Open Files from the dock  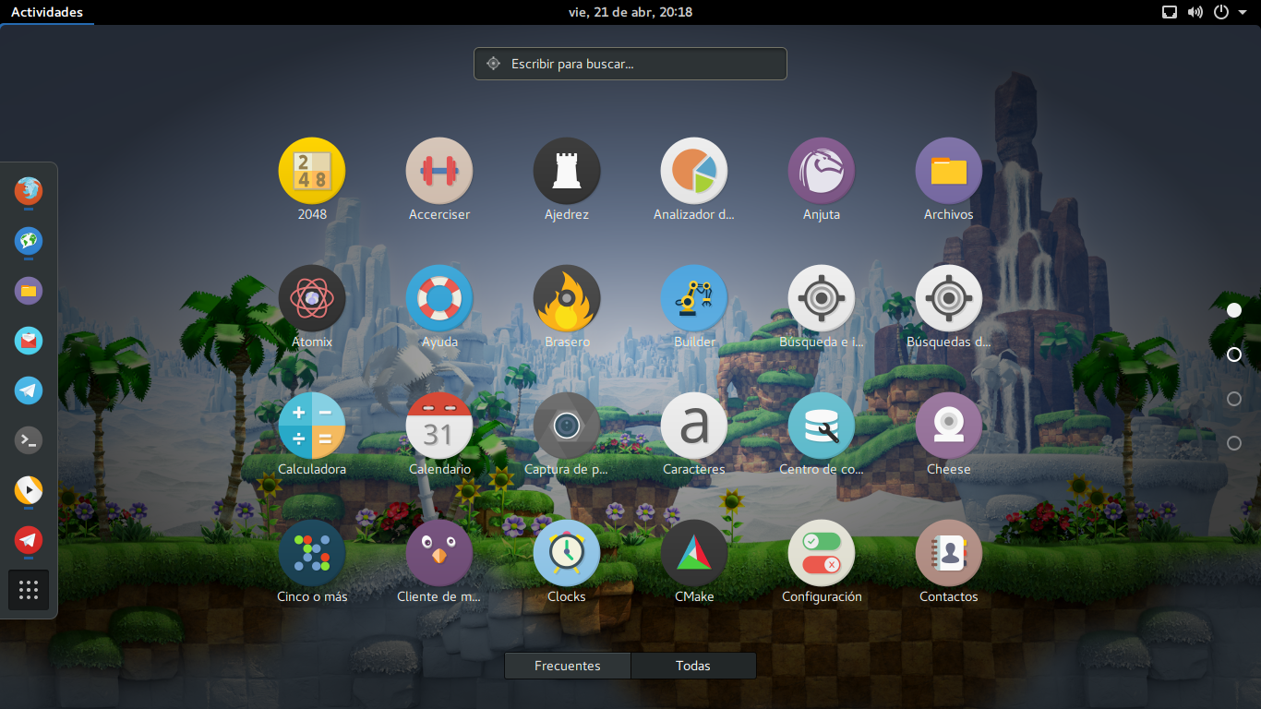[29, 291]
